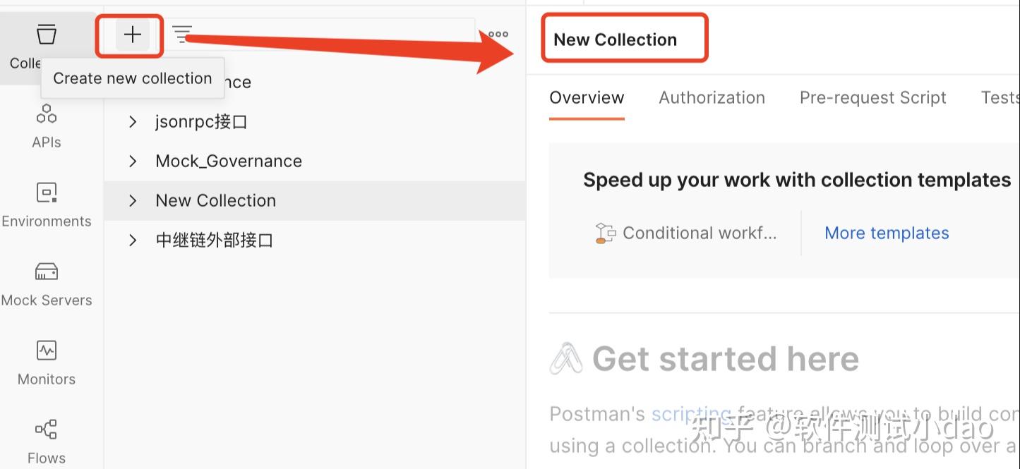Click inside the collection search field
This screenshot has height=469, width=1020.
(x=325, y=33)
